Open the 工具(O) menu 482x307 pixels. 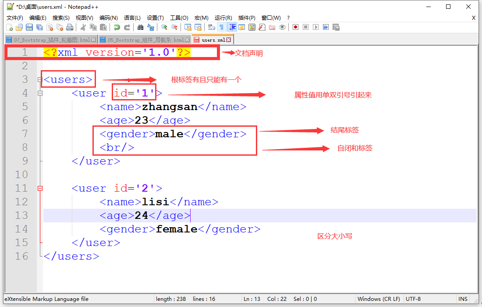point(179,18)
